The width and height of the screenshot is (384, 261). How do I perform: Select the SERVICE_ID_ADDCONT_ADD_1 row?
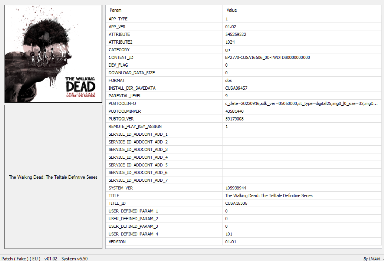138,134
